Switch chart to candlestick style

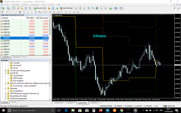click(80, 8)
